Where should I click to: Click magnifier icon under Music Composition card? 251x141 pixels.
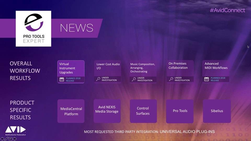(134, 79)
